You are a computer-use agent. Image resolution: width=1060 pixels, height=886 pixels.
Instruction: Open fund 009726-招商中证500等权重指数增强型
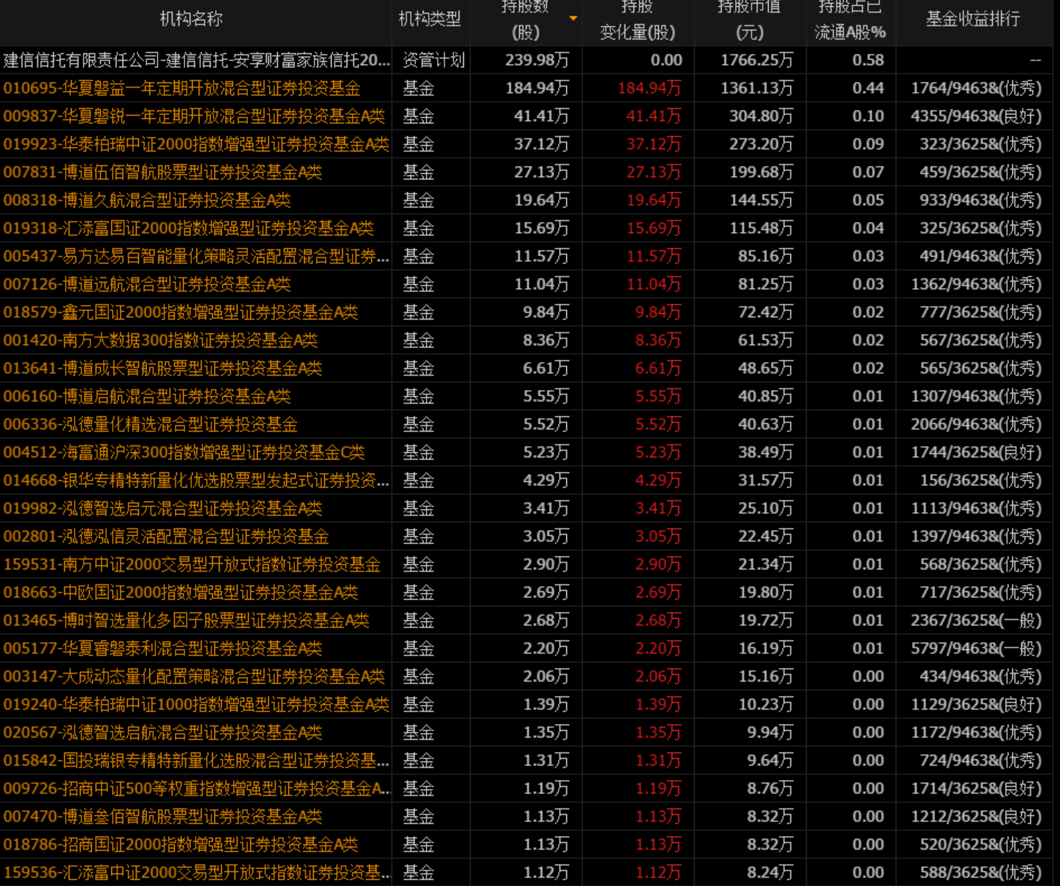(196, 789)
